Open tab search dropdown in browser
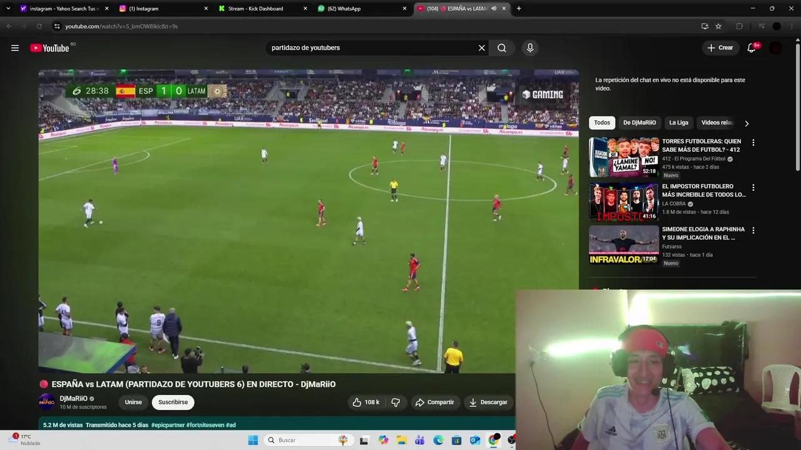 point(8,9)
